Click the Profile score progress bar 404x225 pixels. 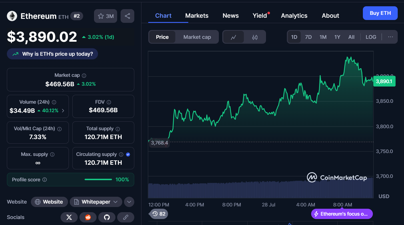coord(98,180)
